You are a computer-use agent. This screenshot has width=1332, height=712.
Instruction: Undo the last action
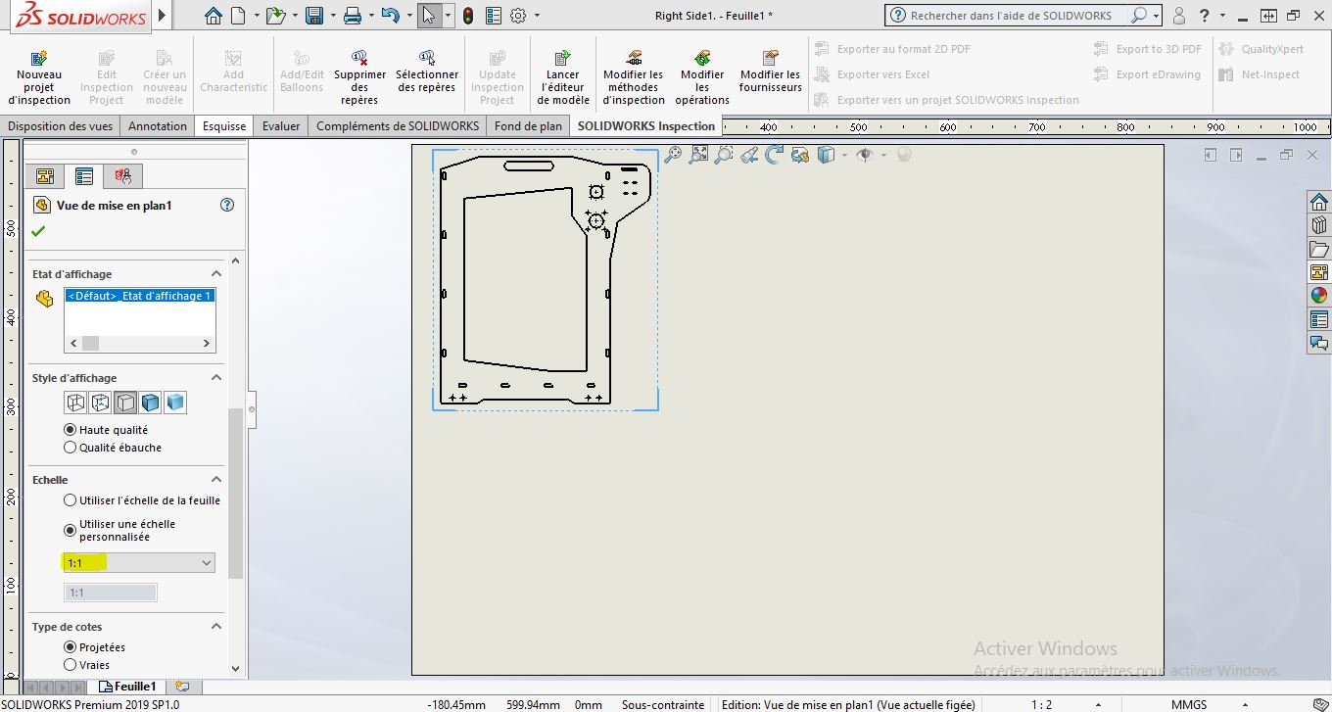[390, 16]
